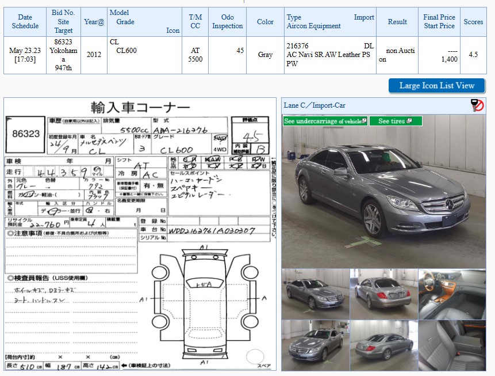Open the front-left angle car thumbnail
This screenshot has width=495, height=376.
pos(316,345)
